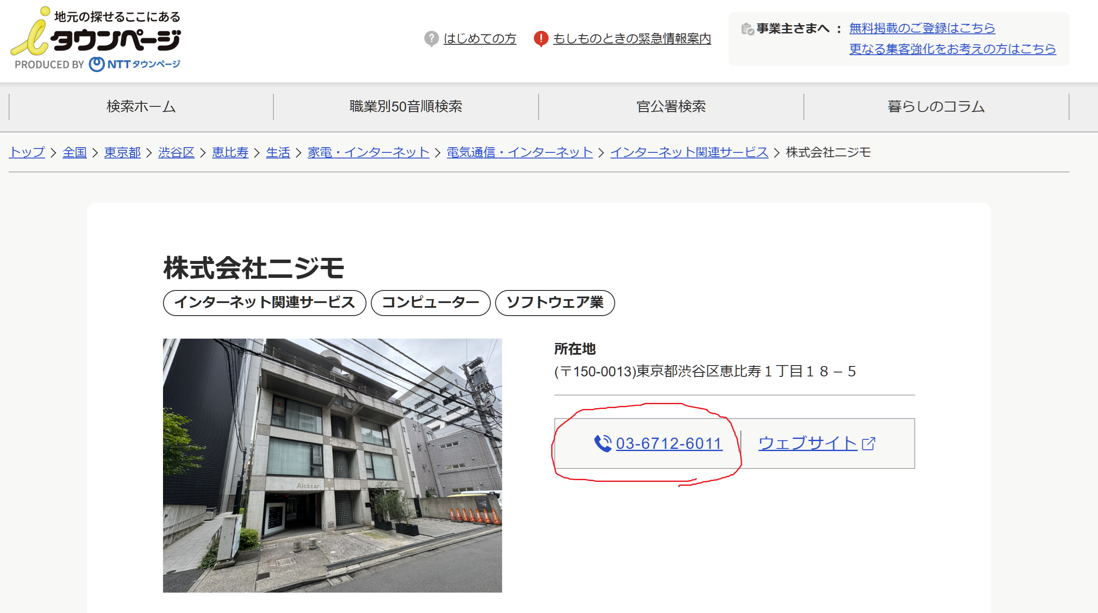Screen dimensions: 1098x613
Task: Click the 恵比寿 breadcrumb link
Action: (230, 152)
